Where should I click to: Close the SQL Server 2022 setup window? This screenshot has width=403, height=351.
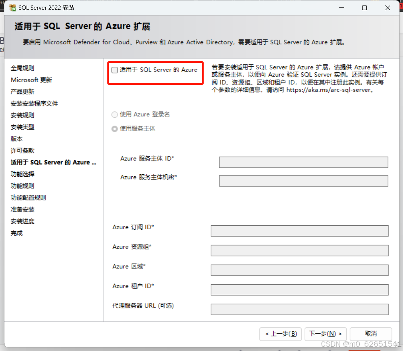(x=388, y=8)
